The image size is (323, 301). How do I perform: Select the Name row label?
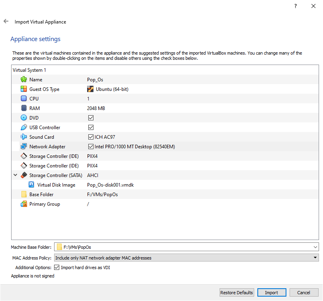point(36,80)
